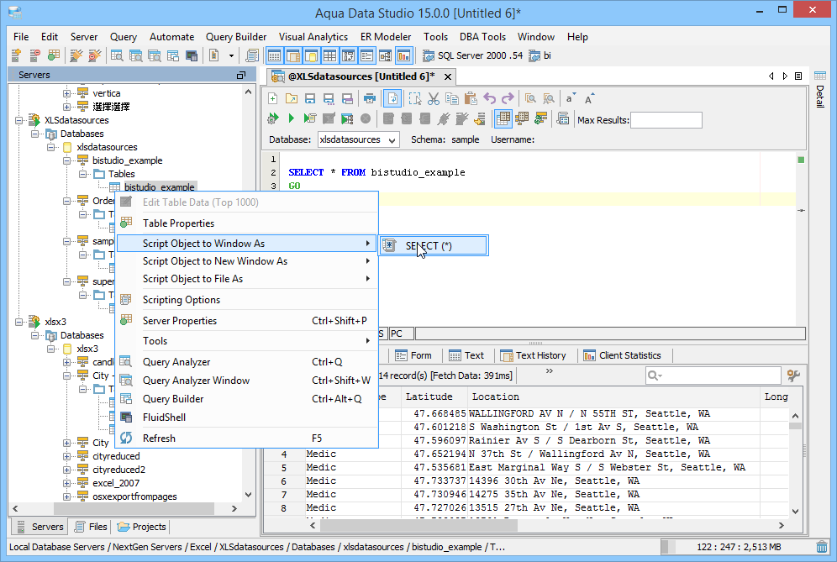Screen dimensions: 837x562
Task: Click the SQL Server 2000 .54 shortcut button
Action: tap(473, 55)
